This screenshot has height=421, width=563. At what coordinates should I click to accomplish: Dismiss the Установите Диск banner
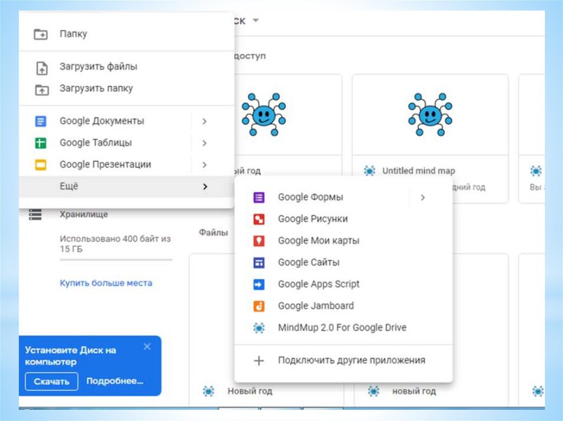(x=147, y=346)
